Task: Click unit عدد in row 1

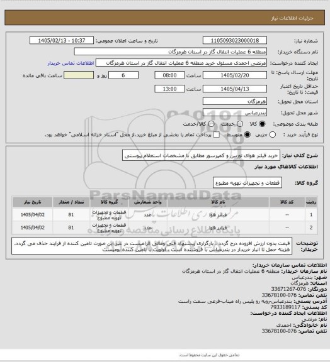Action: [x=148, y=215]
